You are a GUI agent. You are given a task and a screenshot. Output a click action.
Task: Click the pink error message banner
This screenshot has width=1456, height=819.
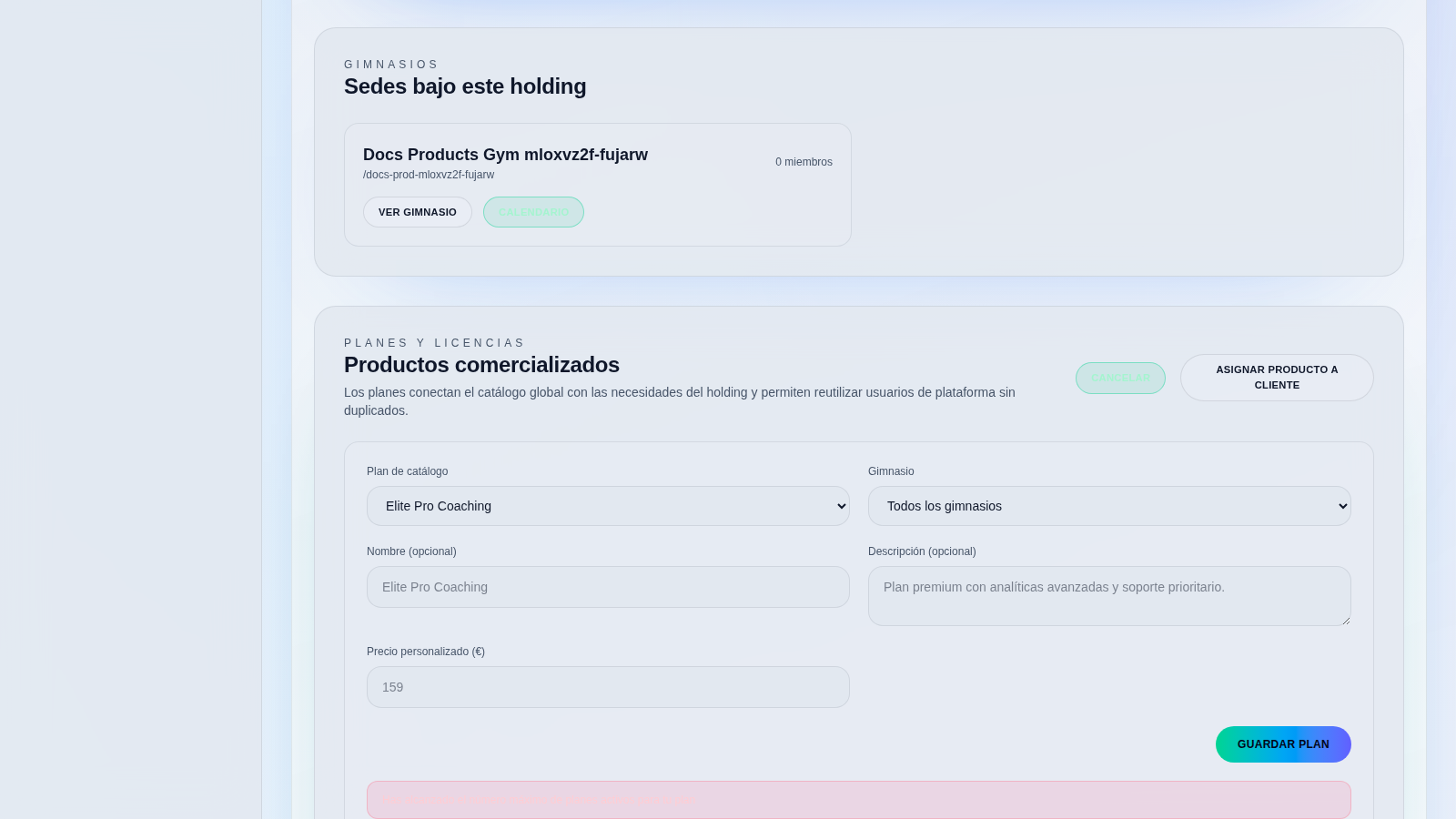coord(858,800)
